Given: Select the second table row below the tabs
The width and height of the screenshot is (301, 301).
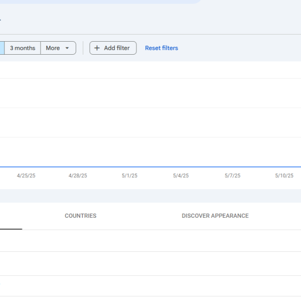Looking at the screenshot, I should (x=150, y=263).
